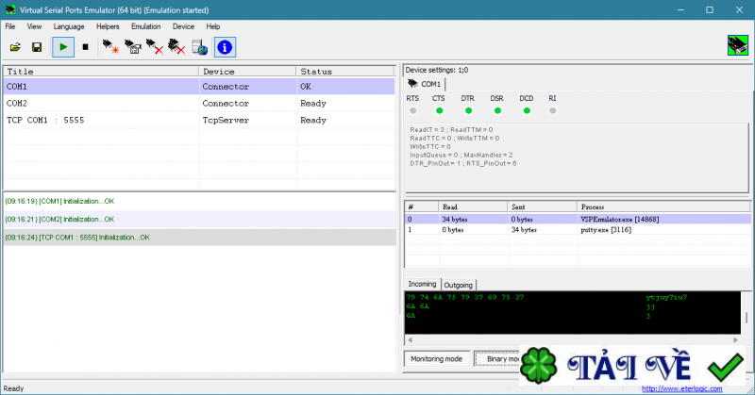This screenshot has width=755, height=395.
Task: Open the Emulation menu
Action: [145, 26]
